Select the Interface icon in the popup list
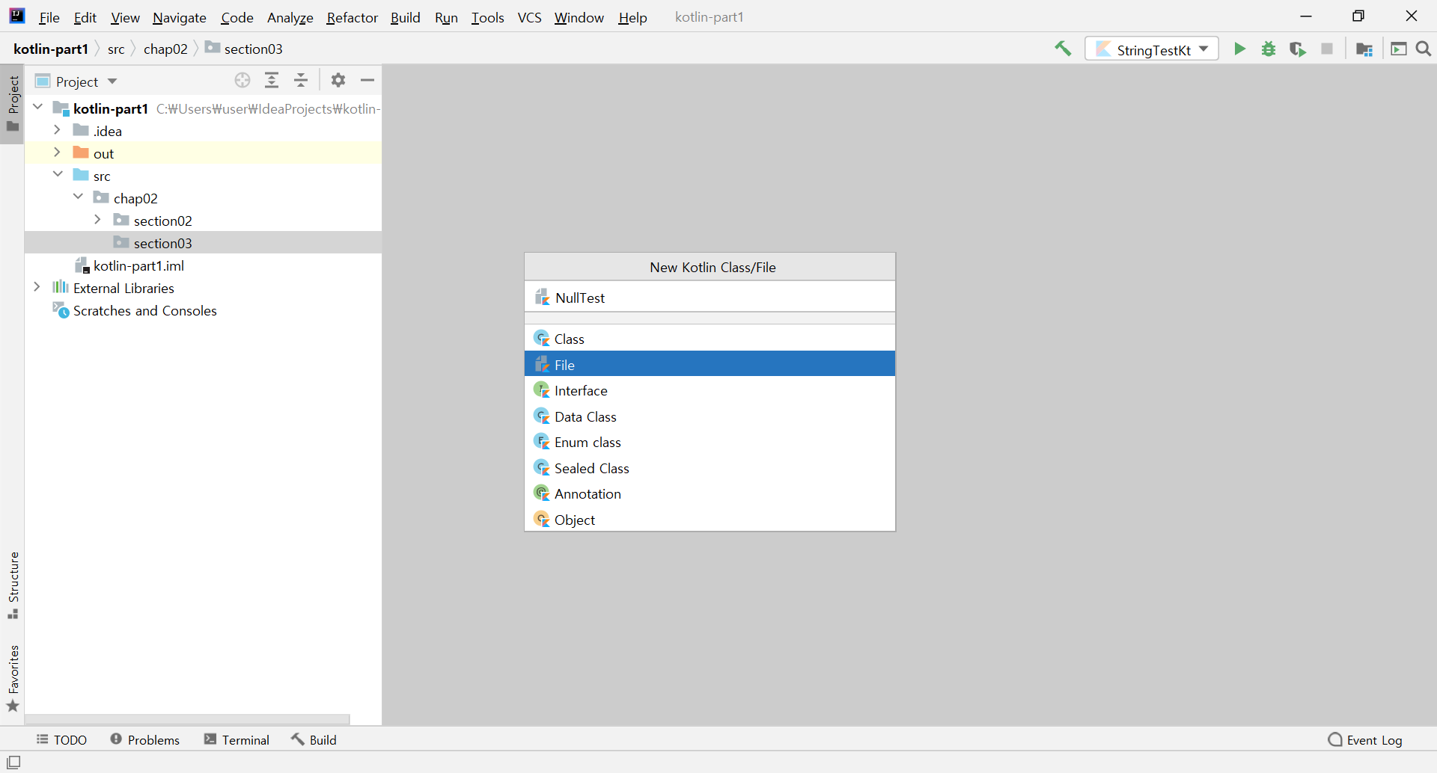The width and height of the screenshot is (1437, 773). 542,390
